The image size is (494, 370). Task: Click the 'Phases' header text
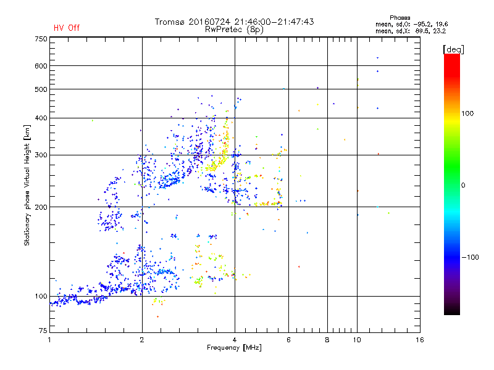[x=400, y=18]
